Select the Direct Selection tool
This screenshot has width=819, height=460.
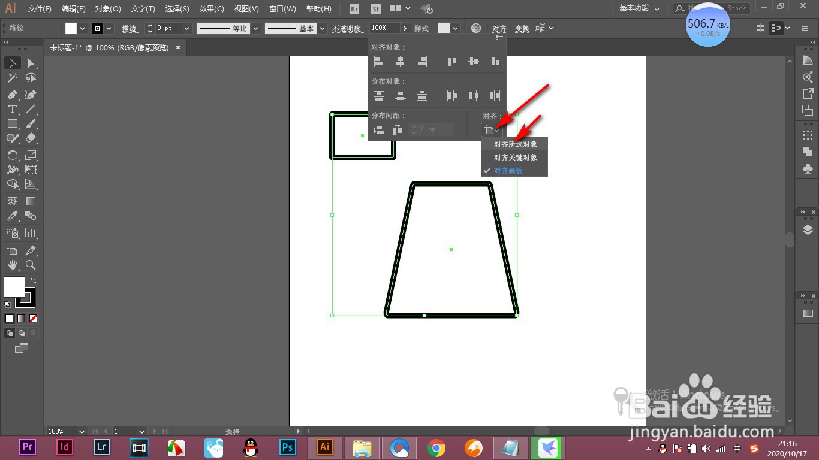[31, 63]
